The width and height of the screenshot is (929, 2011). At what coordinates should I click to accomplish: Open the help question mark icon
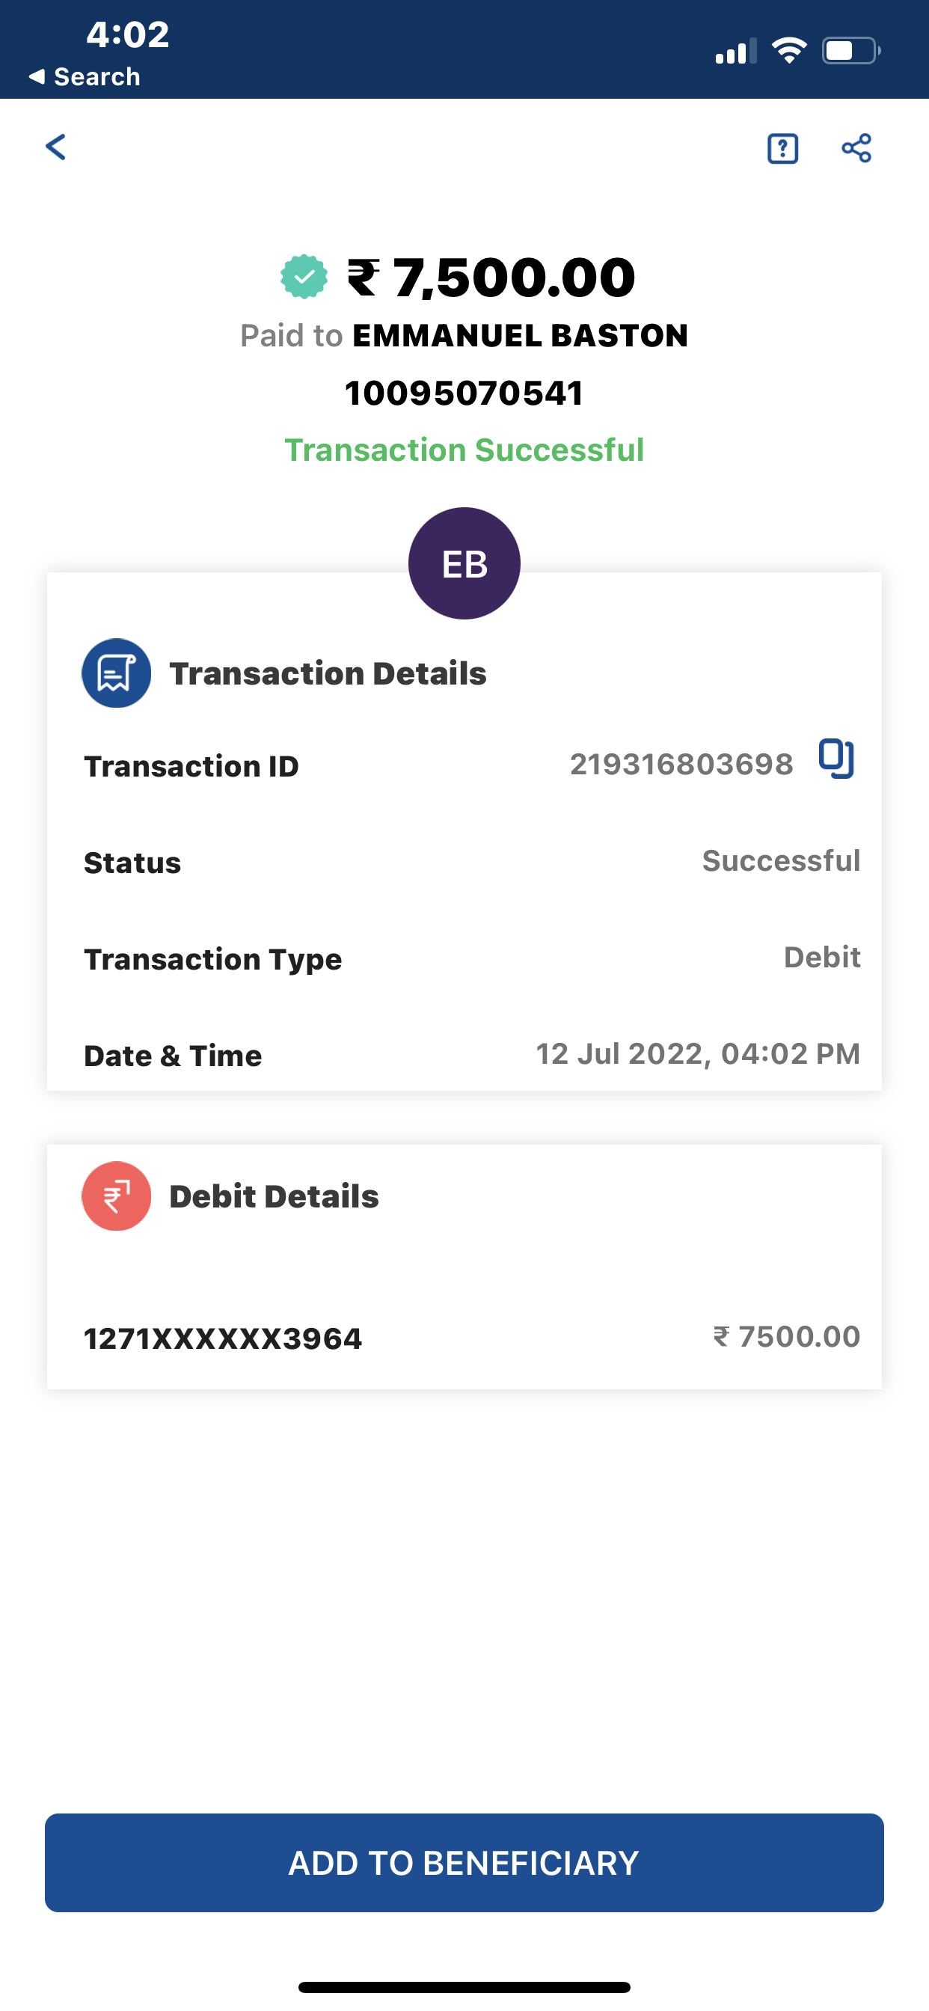(x=782, y=148)
